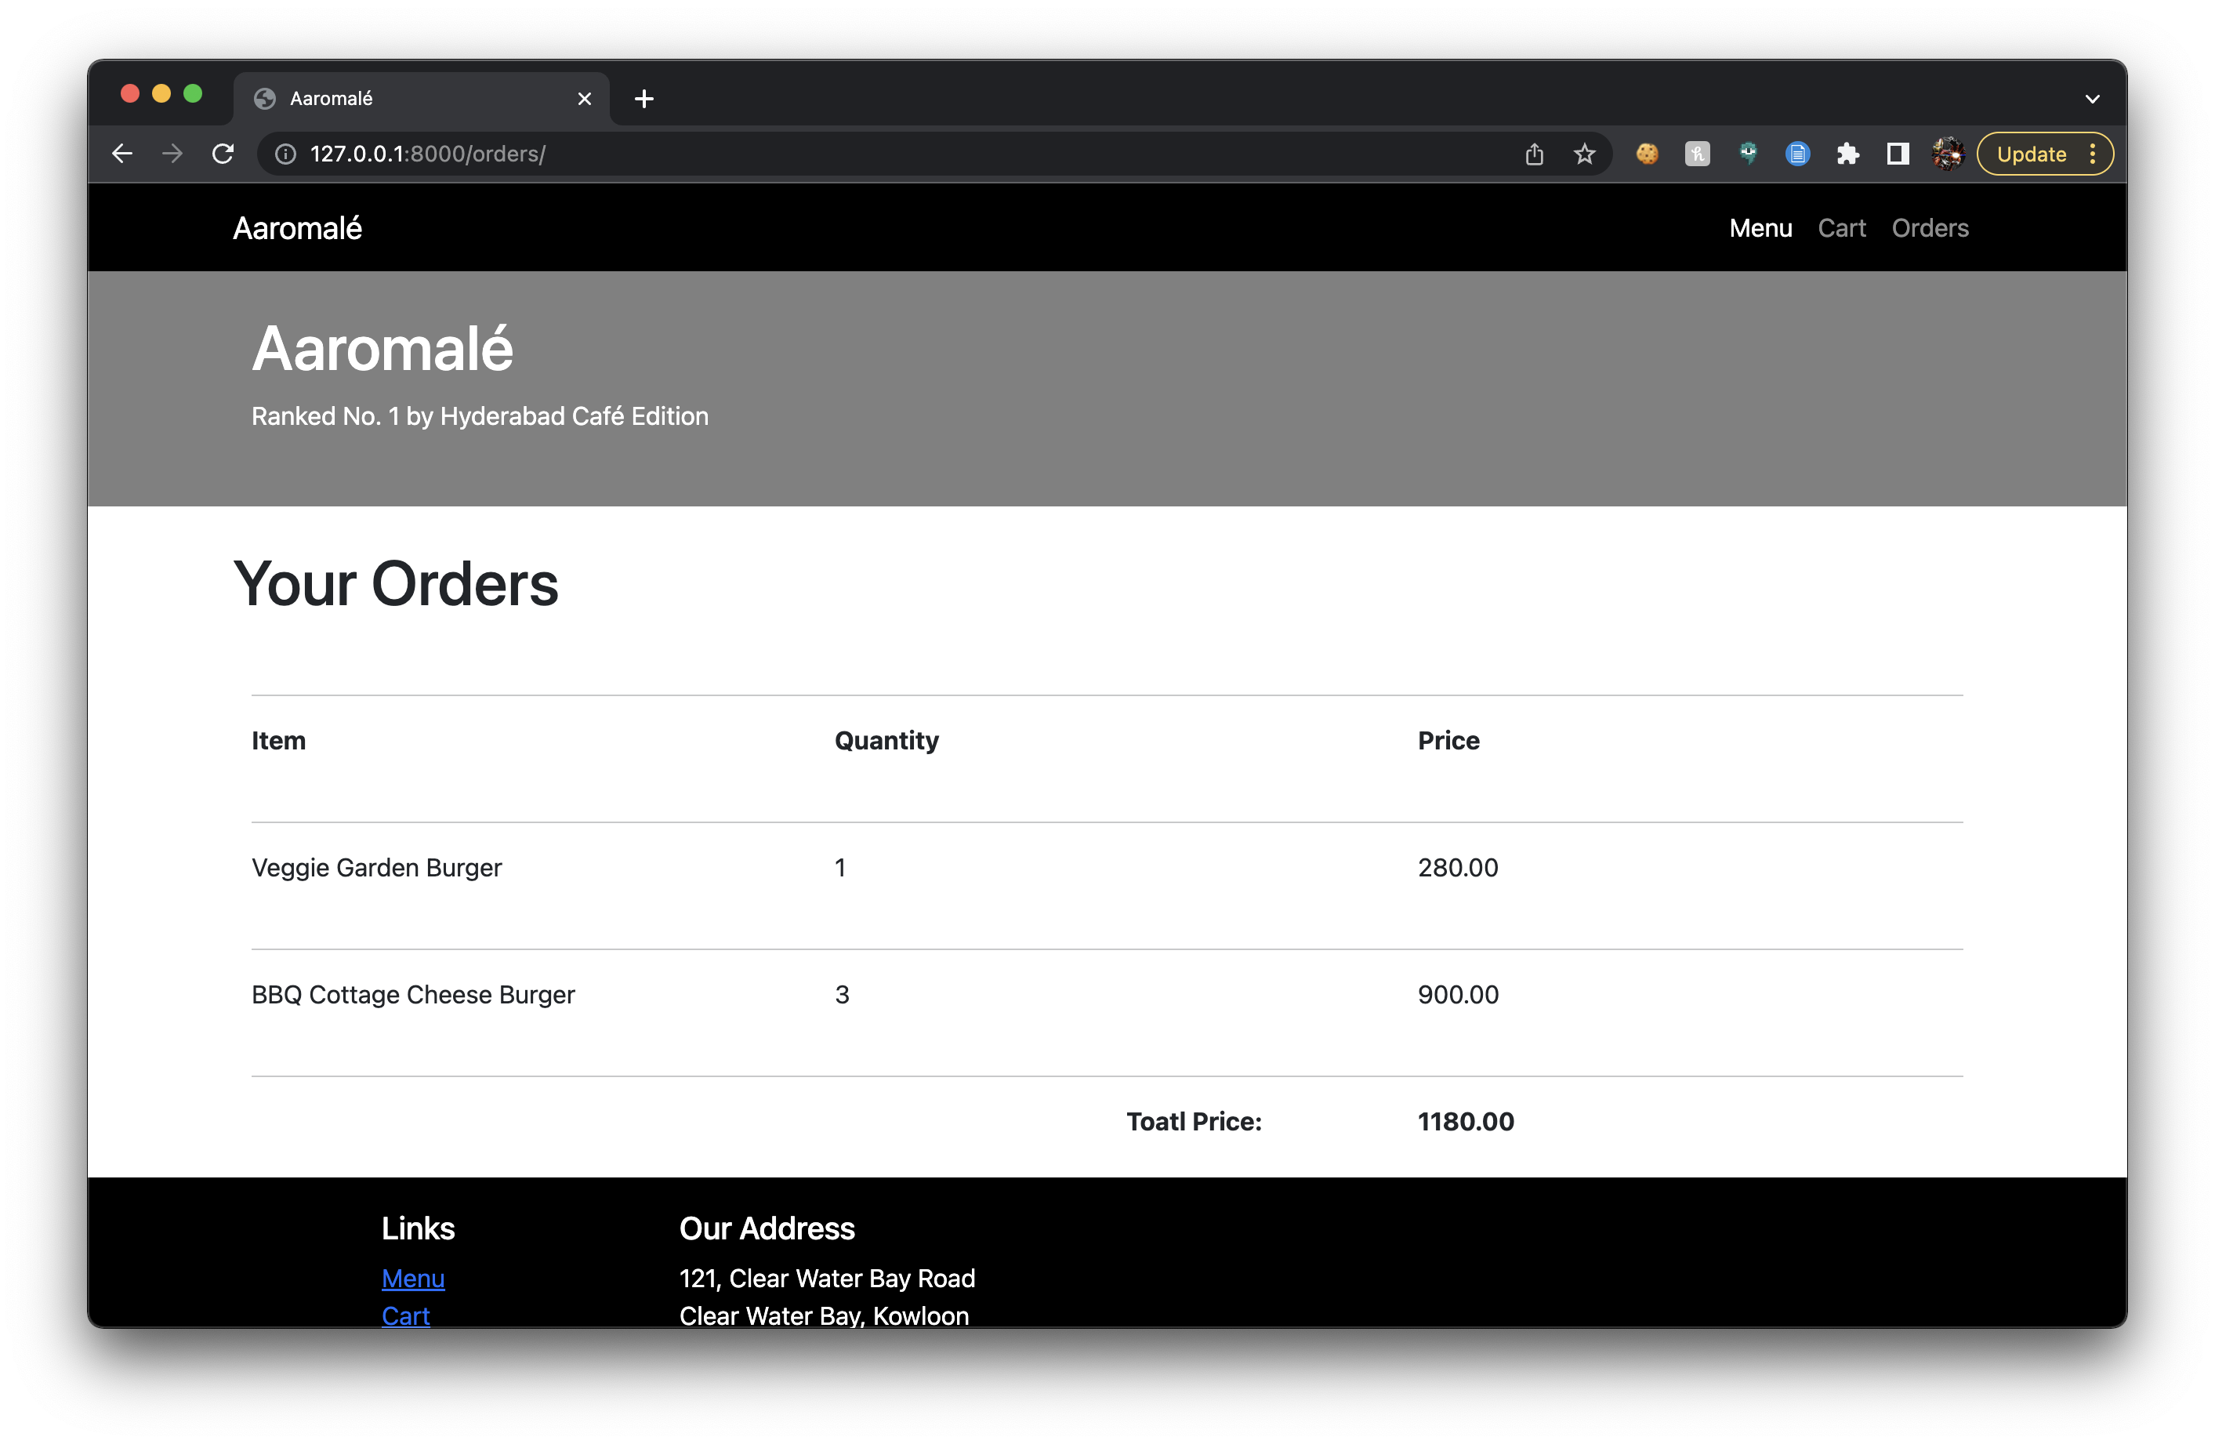
Task: Click the BBQ Cottage Cheese Burger item
Action: pyautogui.click(x=413, y=994)
